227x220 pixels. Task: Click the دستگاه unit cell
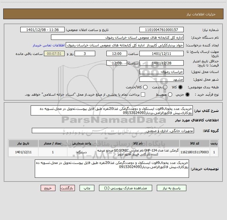tap(82, 152)
